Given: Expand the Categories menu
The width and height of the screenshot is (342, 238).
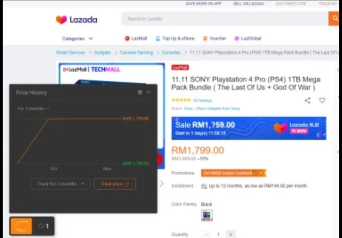Looking at the screenshot, I should [x=78, y=39].
